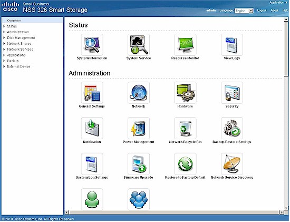Expand the Network Services tree arrow
Screen dimensions: 290x222
click(x=4, y=49)
